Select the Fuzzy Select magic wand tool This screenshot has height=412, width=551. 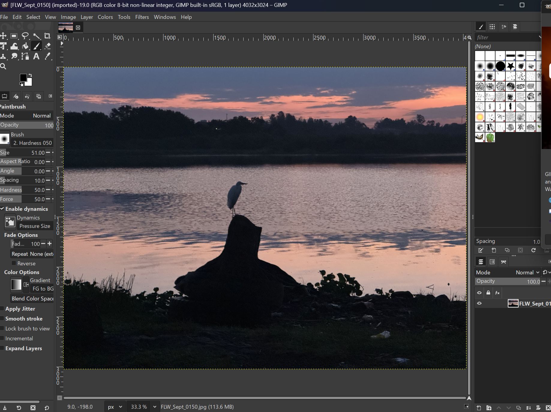(37, 36)
